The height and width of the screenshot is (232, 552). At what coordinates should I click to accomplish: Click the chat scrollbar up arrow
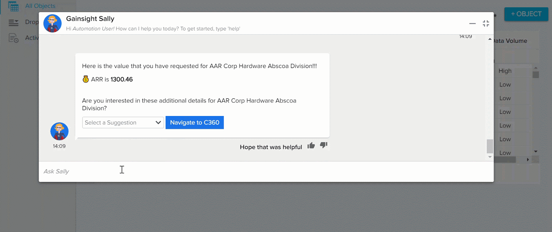[490, 39]
